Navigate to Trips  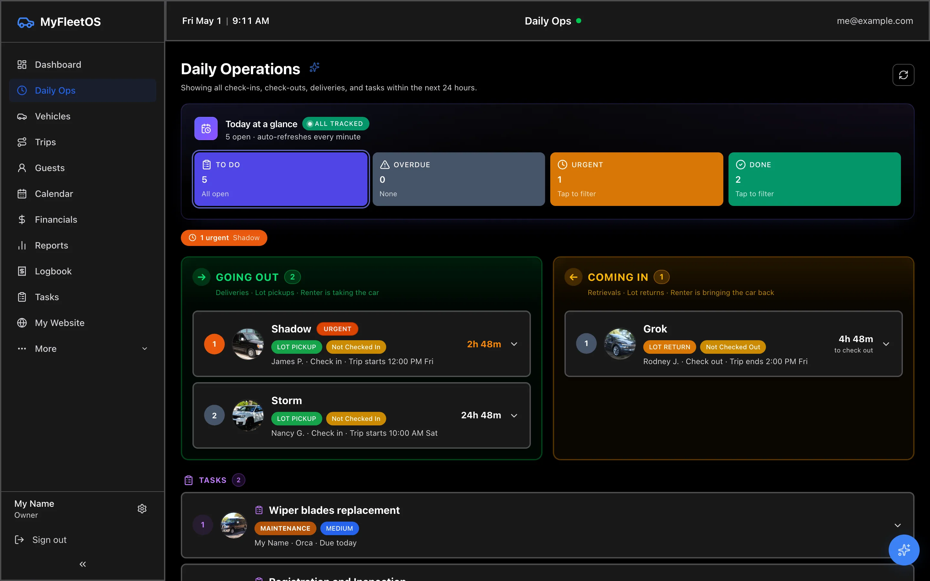click(x=83, y=142)
